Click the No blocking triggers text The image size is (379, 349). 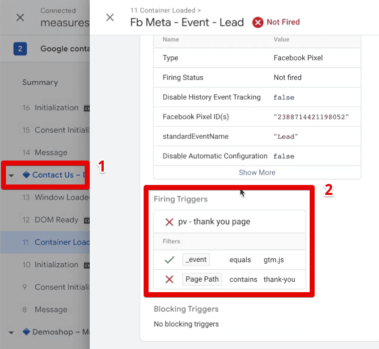186,324
